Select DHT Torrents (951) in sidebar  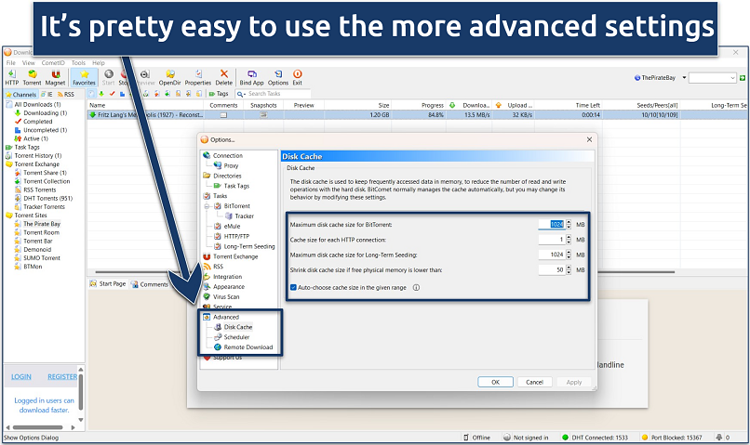tap(47, 198)
